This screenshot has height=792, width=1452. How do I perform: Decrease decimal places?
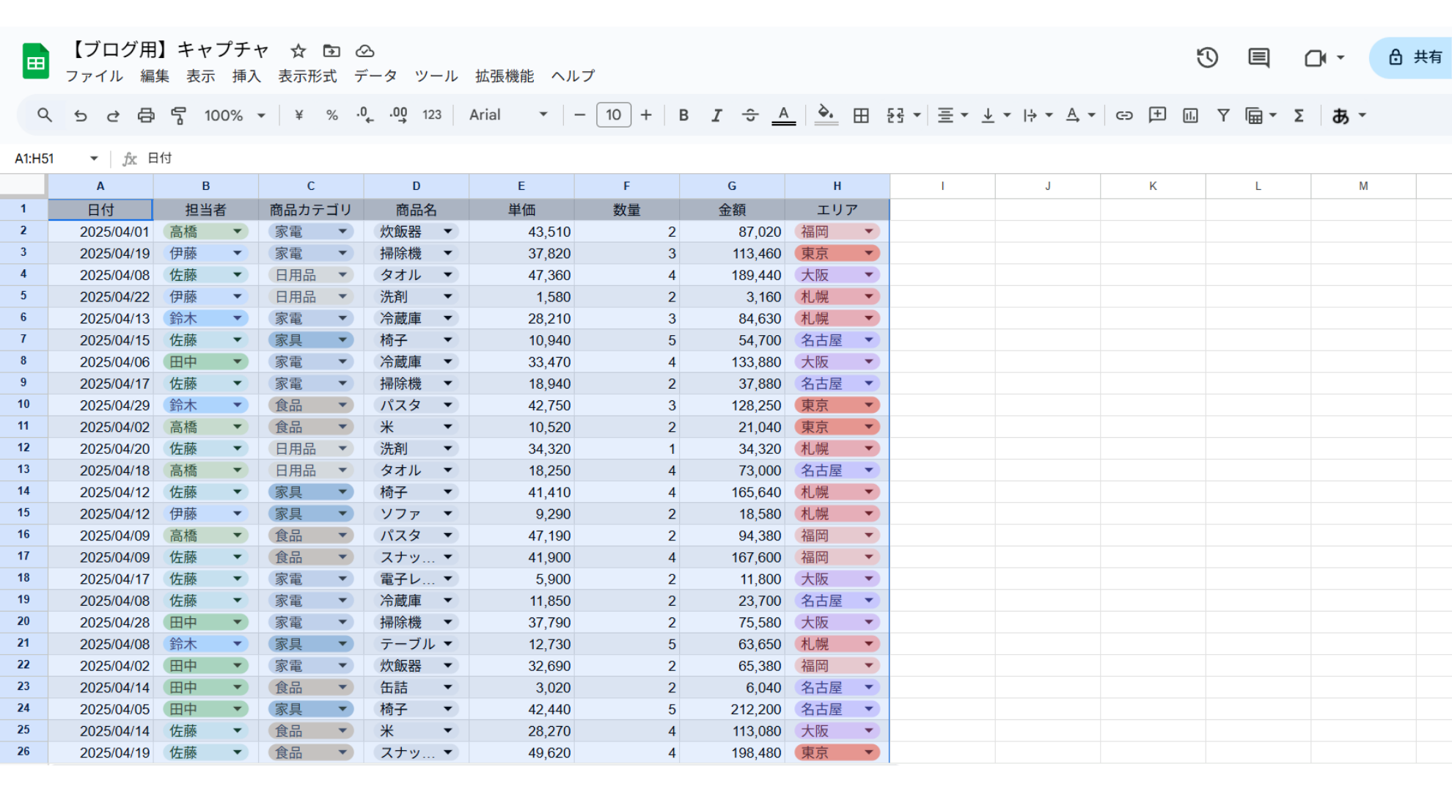pos(364,115)
